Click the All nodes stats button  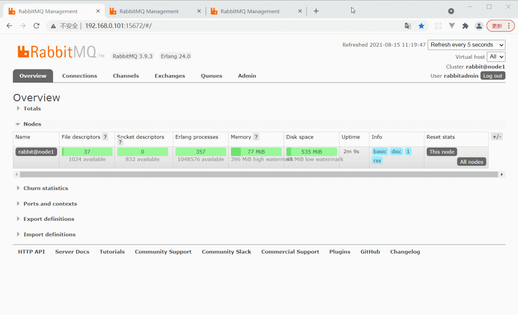(471, 161)
